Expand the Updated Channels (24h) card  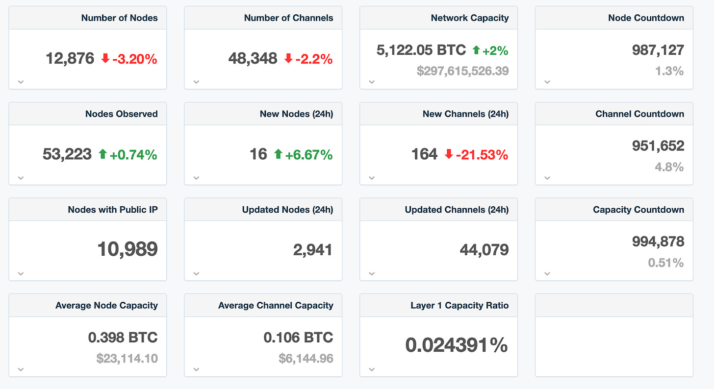[372, 273]
